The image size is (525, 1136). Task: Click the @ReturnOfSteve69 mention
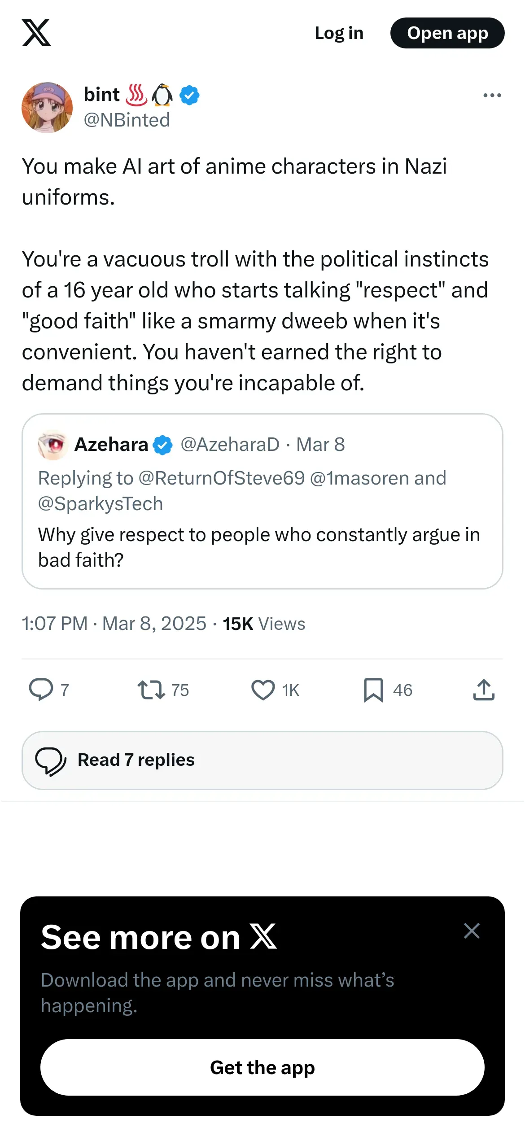[x=222, y=478]
